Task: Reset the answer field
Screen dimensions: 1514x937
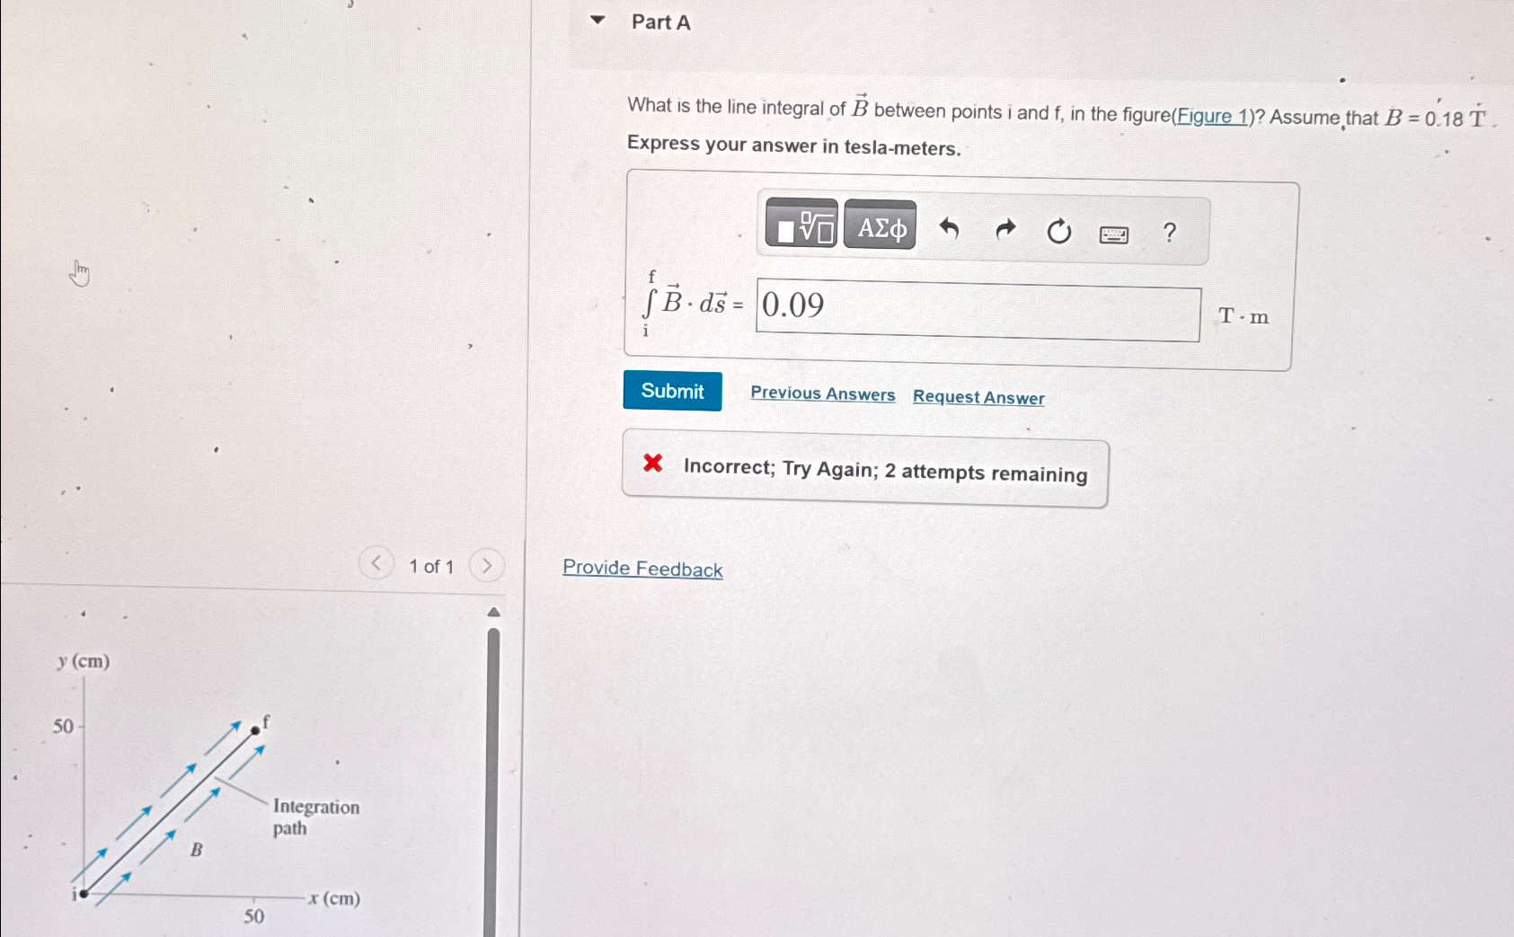Action: point(1059,232)
